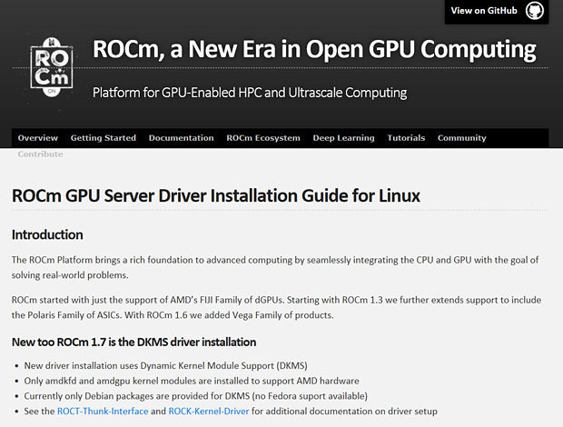
Task: Click the GitHub octocat icon
Action: click(535, 10)
